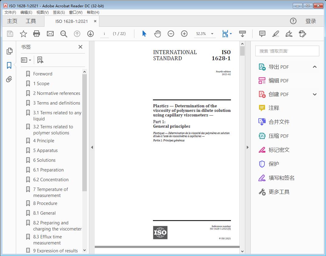326x256 pixels.
Task: Click the zoom in plus button
Action: (x=184, y=34)
